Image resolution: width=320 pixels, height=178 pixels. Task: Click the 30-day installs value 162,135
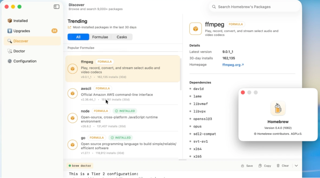click(x=228, y=58)
